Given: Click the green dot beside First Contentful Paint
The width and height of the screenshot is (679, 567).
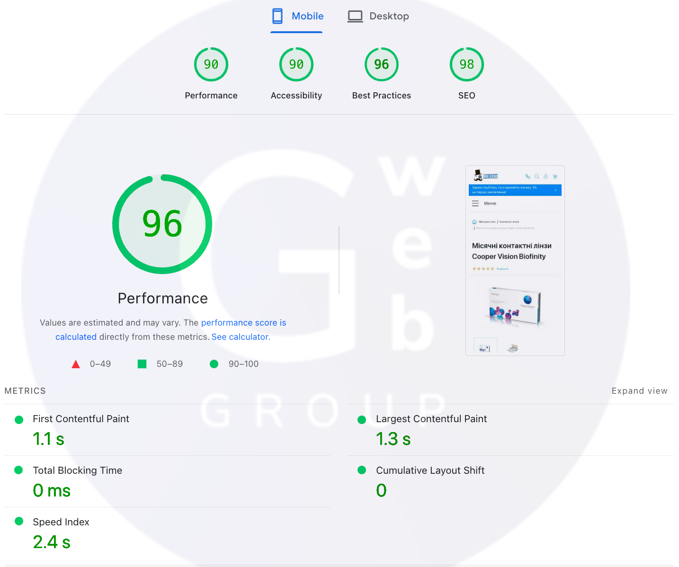Looking at the screenshot, I should 19,419.
